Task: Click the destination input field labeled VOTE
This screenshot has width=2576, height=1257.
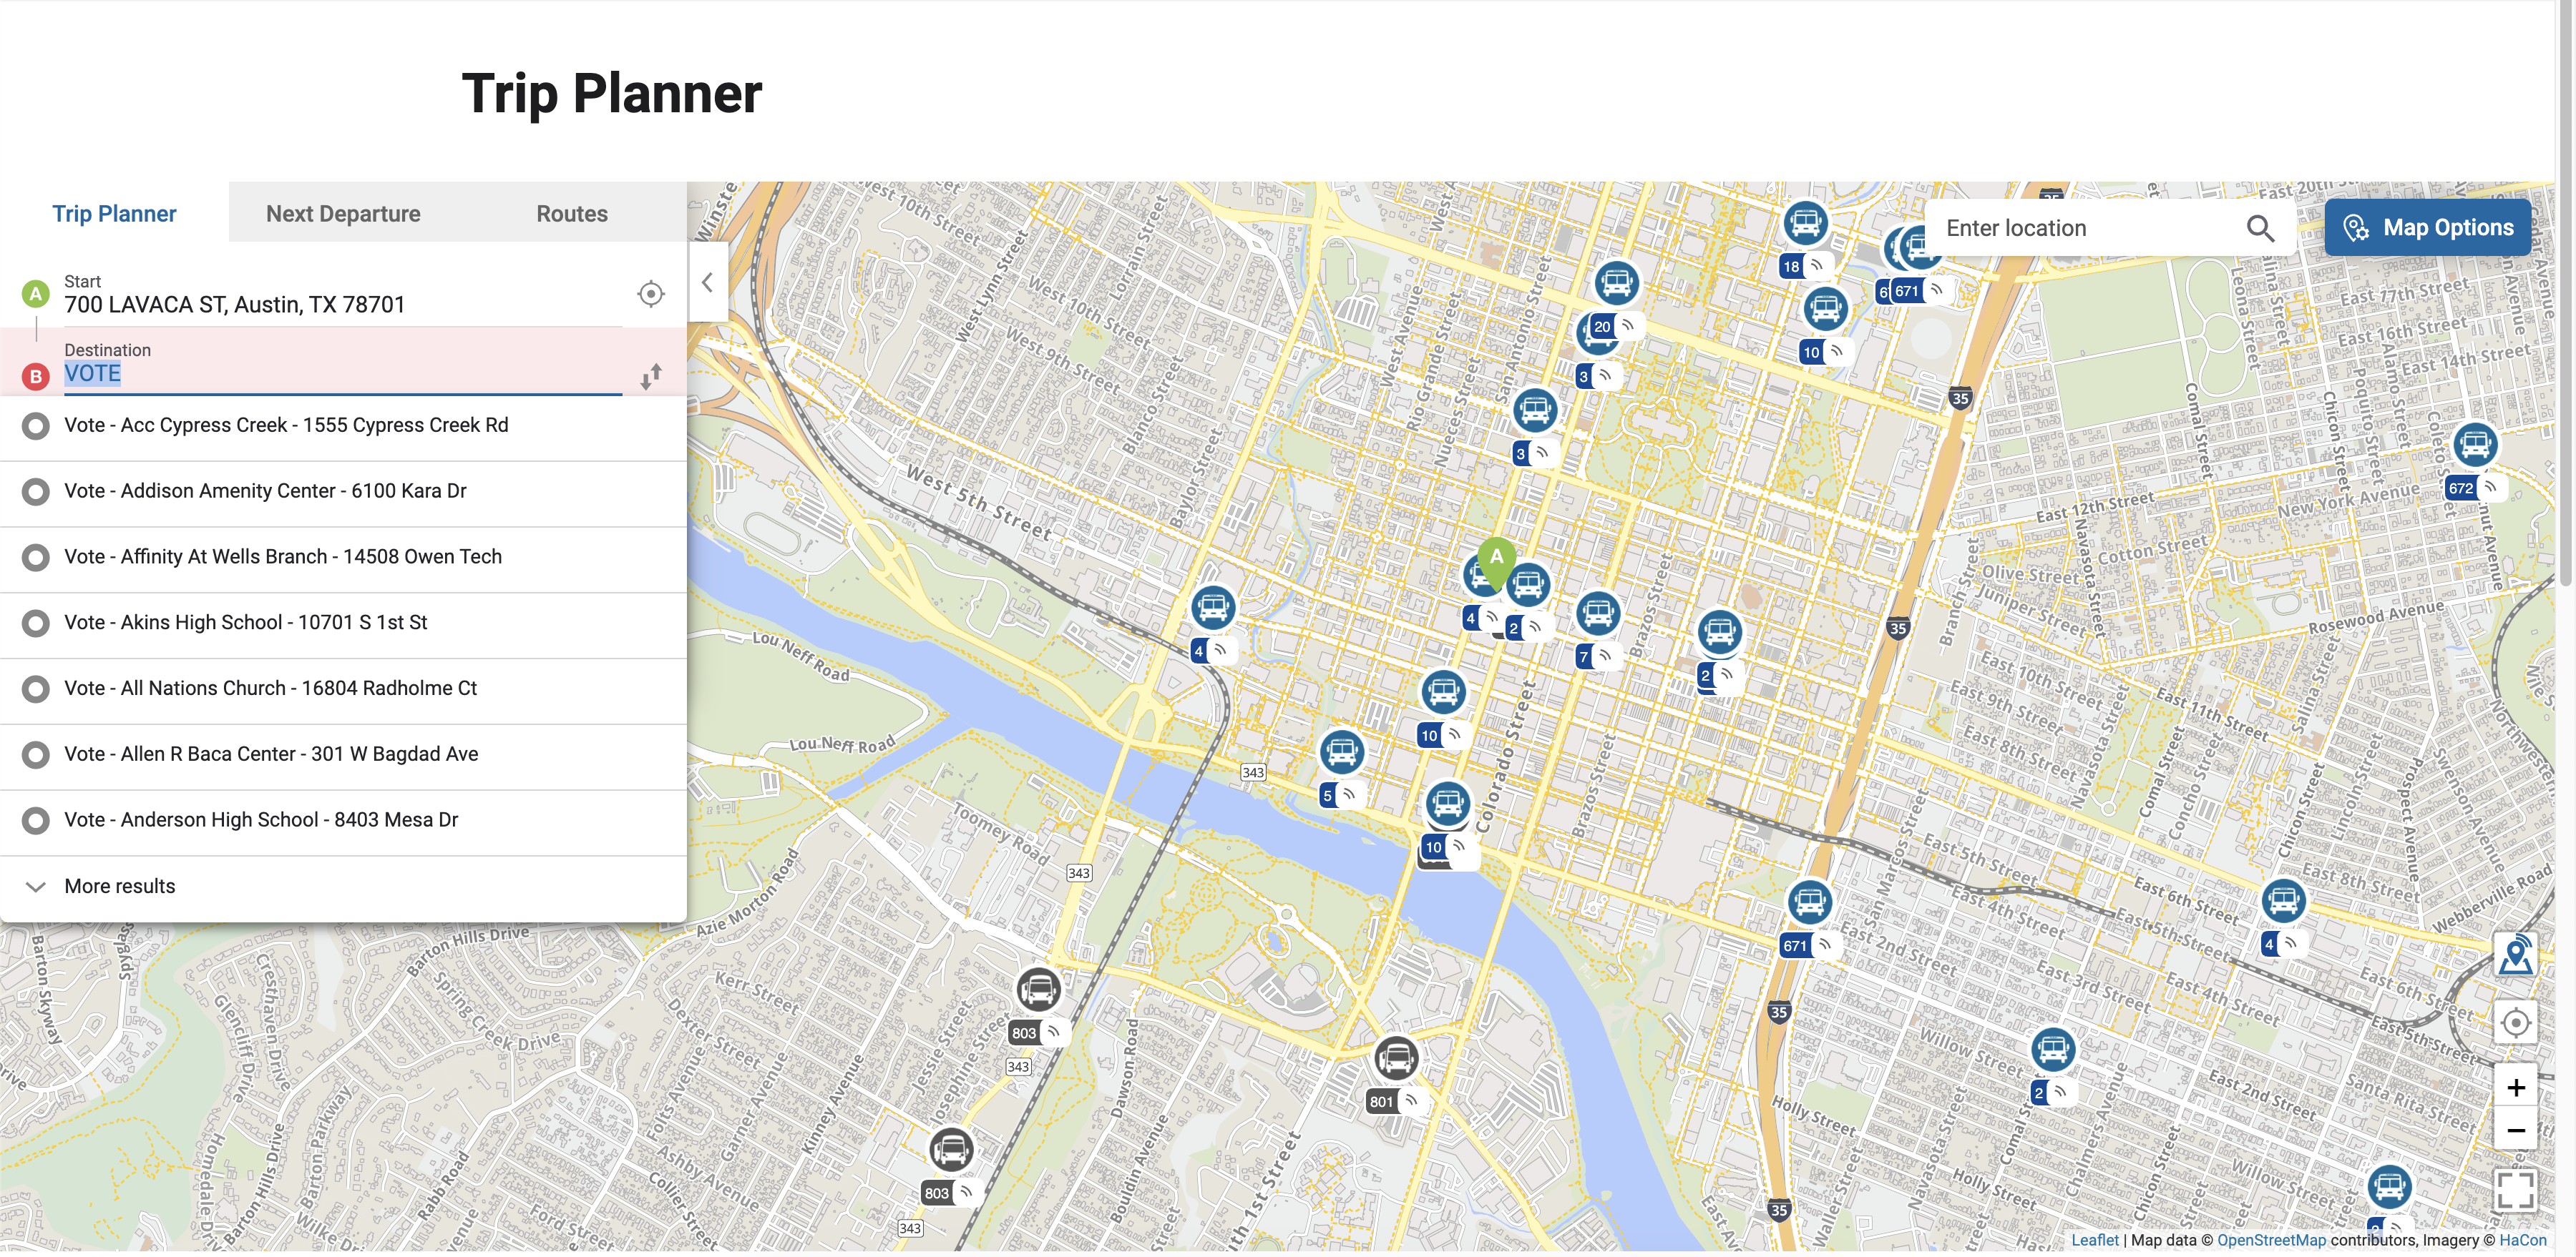Action: tap(342, 373)
